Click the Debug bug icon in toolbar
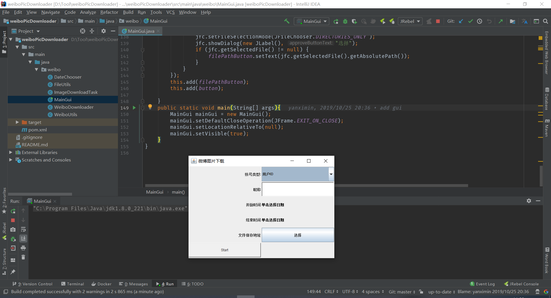The width and height of the screenshot is (551, 298). [x=345, y=21]
